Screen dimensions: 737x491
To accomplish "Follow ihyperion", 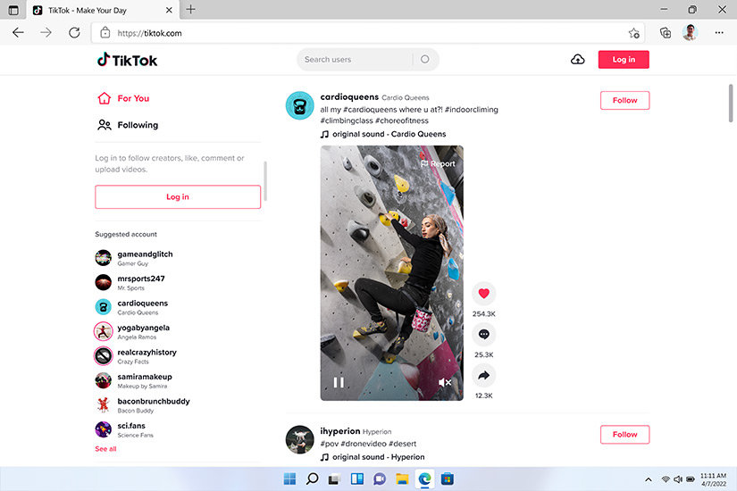I will pos(624,434).
